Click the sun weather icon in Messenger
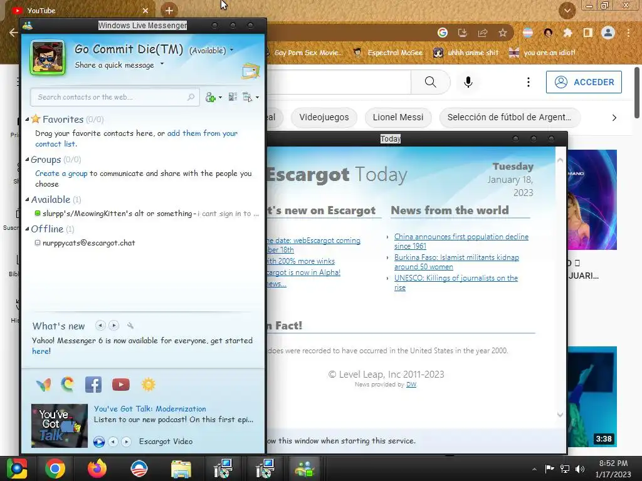 (148, 385)
